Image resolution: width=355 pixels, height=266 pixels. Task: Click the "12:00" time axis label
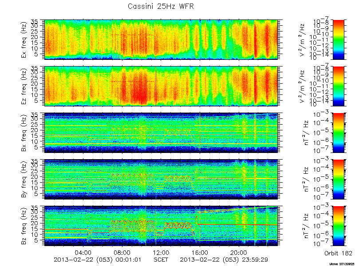coord(161,252)
